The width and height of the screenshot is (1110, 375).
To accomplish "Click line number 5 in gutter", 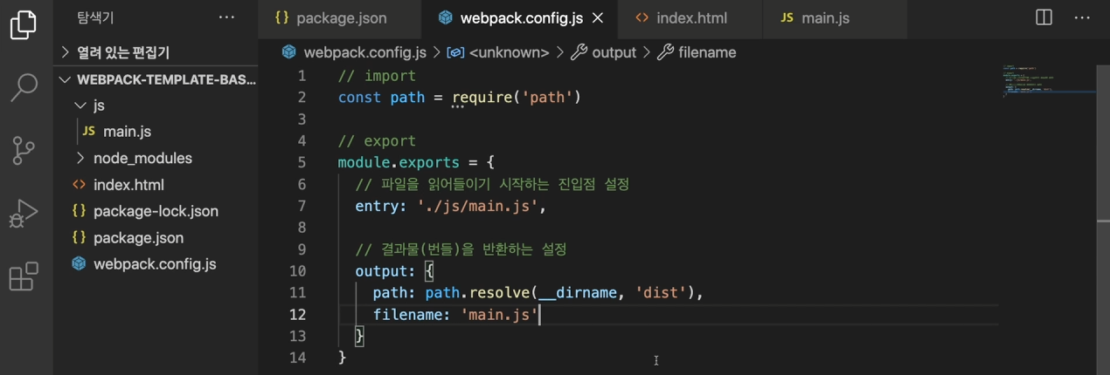I will [302, 162].
